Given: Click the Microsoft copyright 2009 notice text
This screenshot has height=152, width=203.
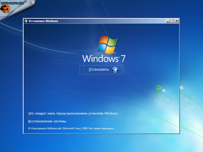Looking at the screenshot, I should 71,128.
